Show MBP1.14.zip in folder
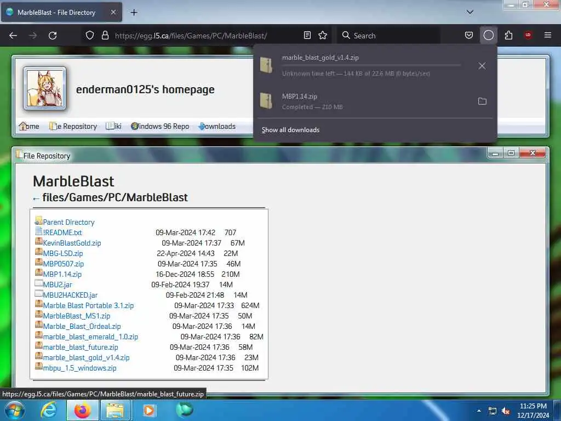This screenshot has height=421, width=561. 482,101
